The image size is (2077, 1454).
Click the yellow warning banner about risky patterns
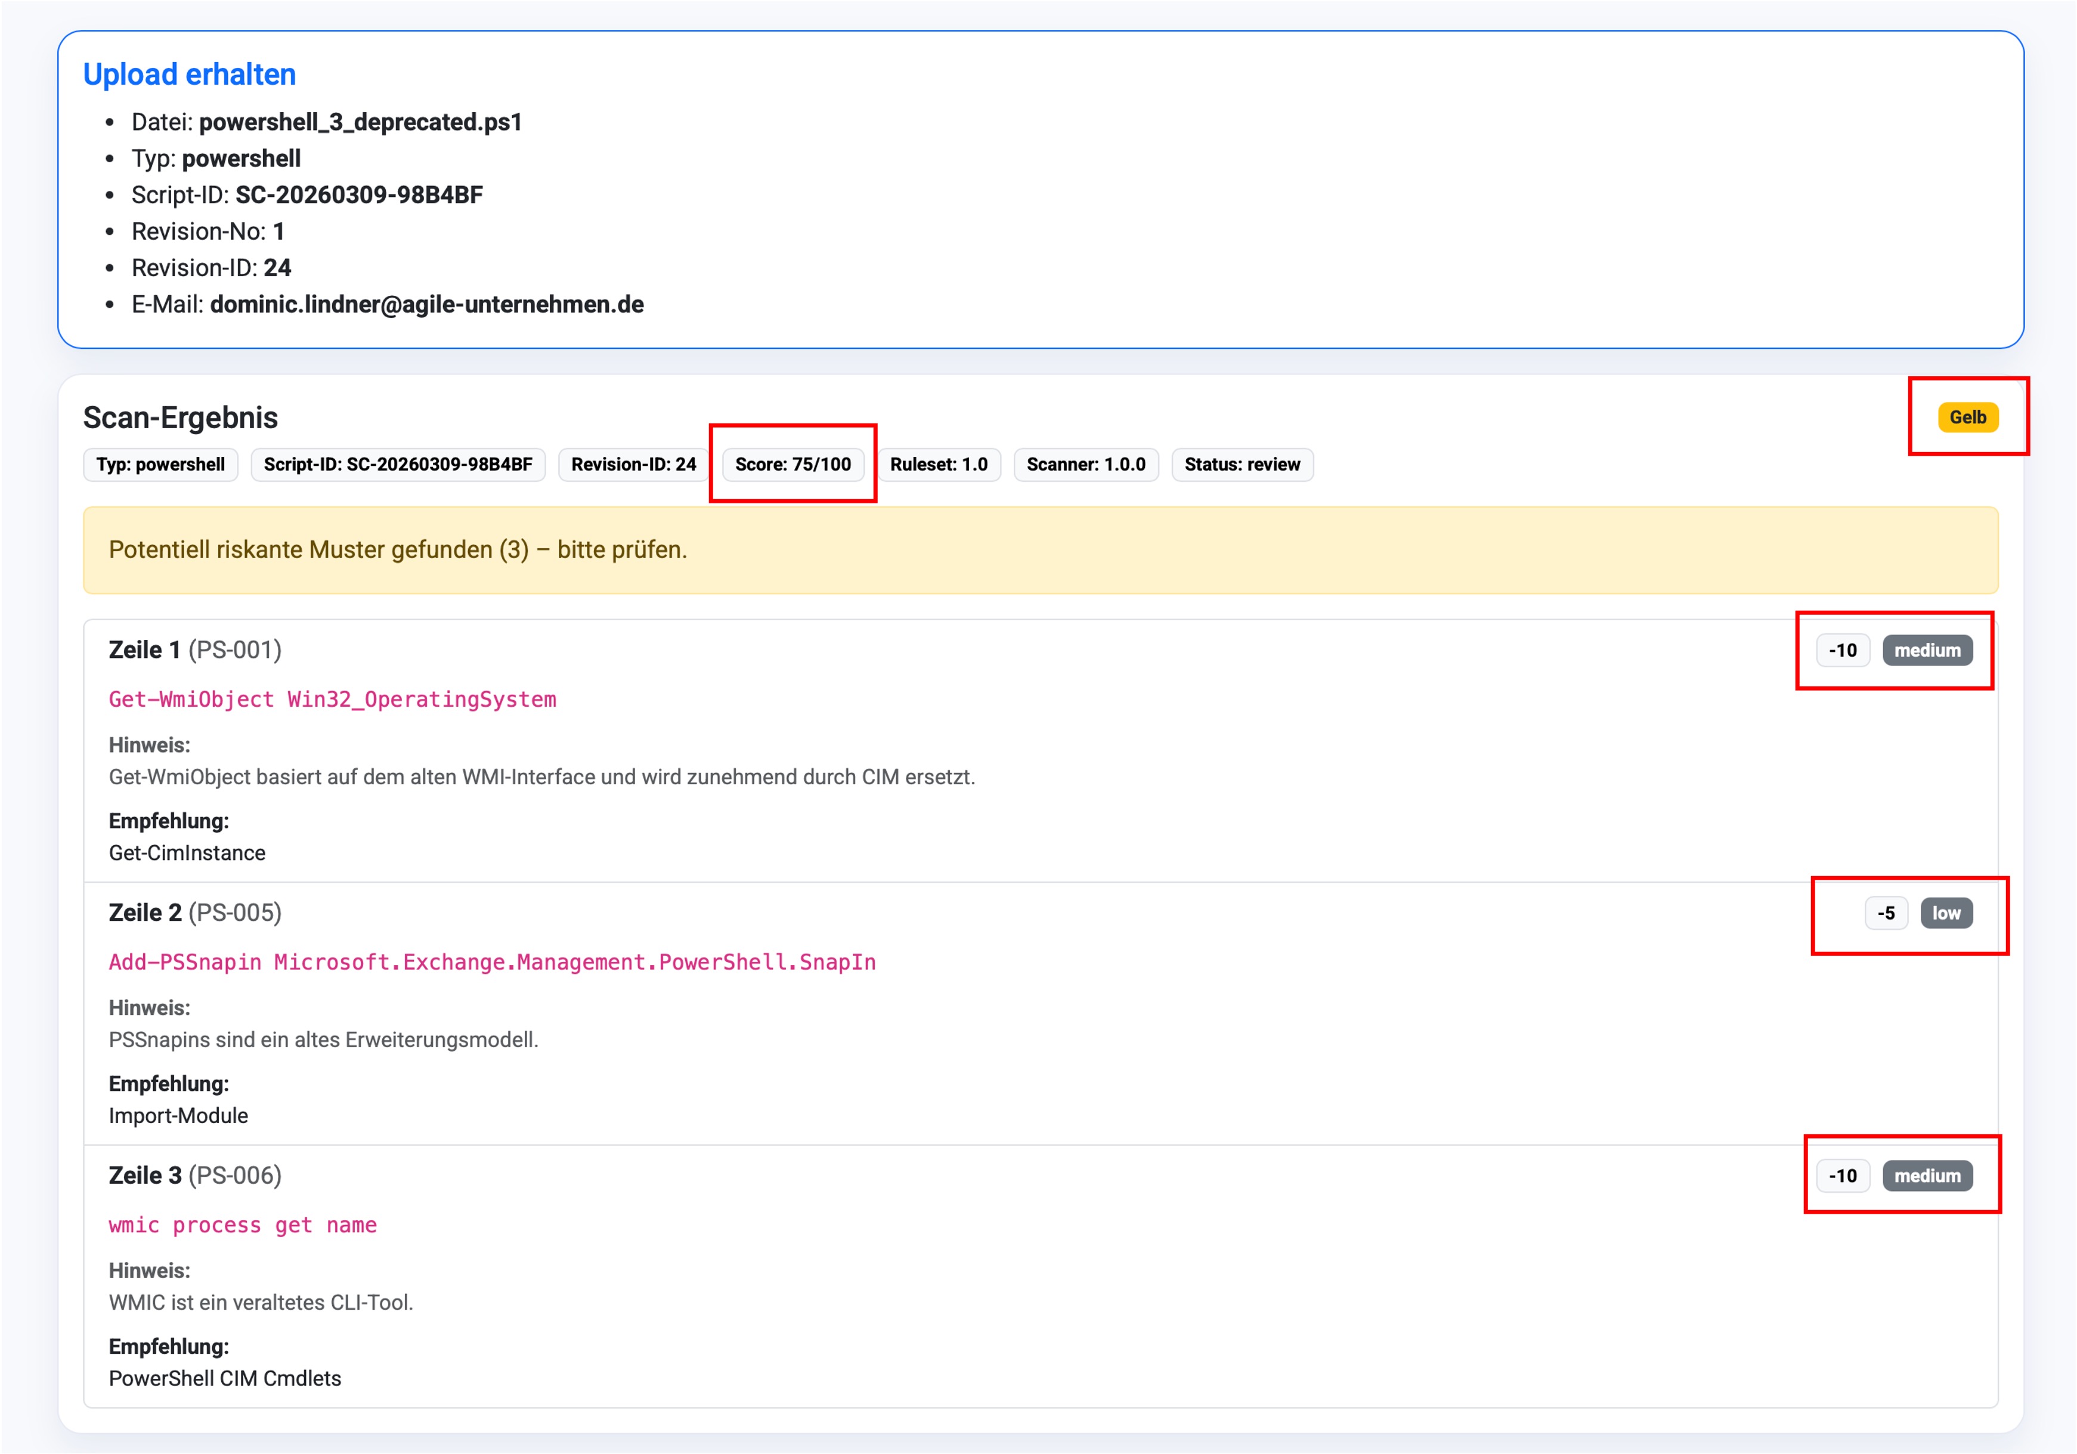coord(1041,550)
